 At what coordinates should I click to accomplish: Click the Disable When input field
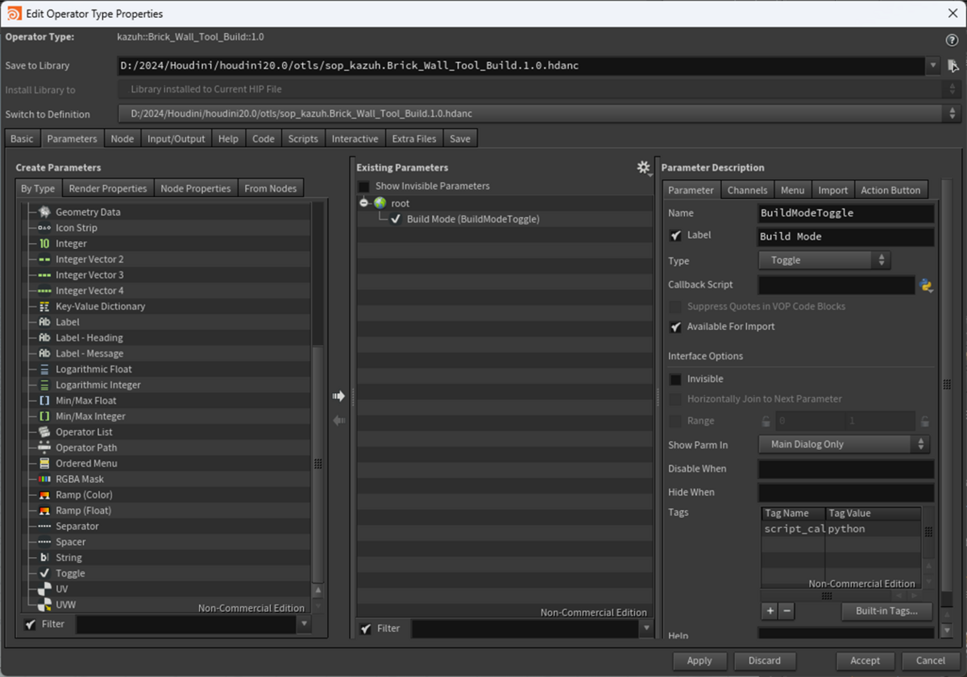click(x=846, y=469)
